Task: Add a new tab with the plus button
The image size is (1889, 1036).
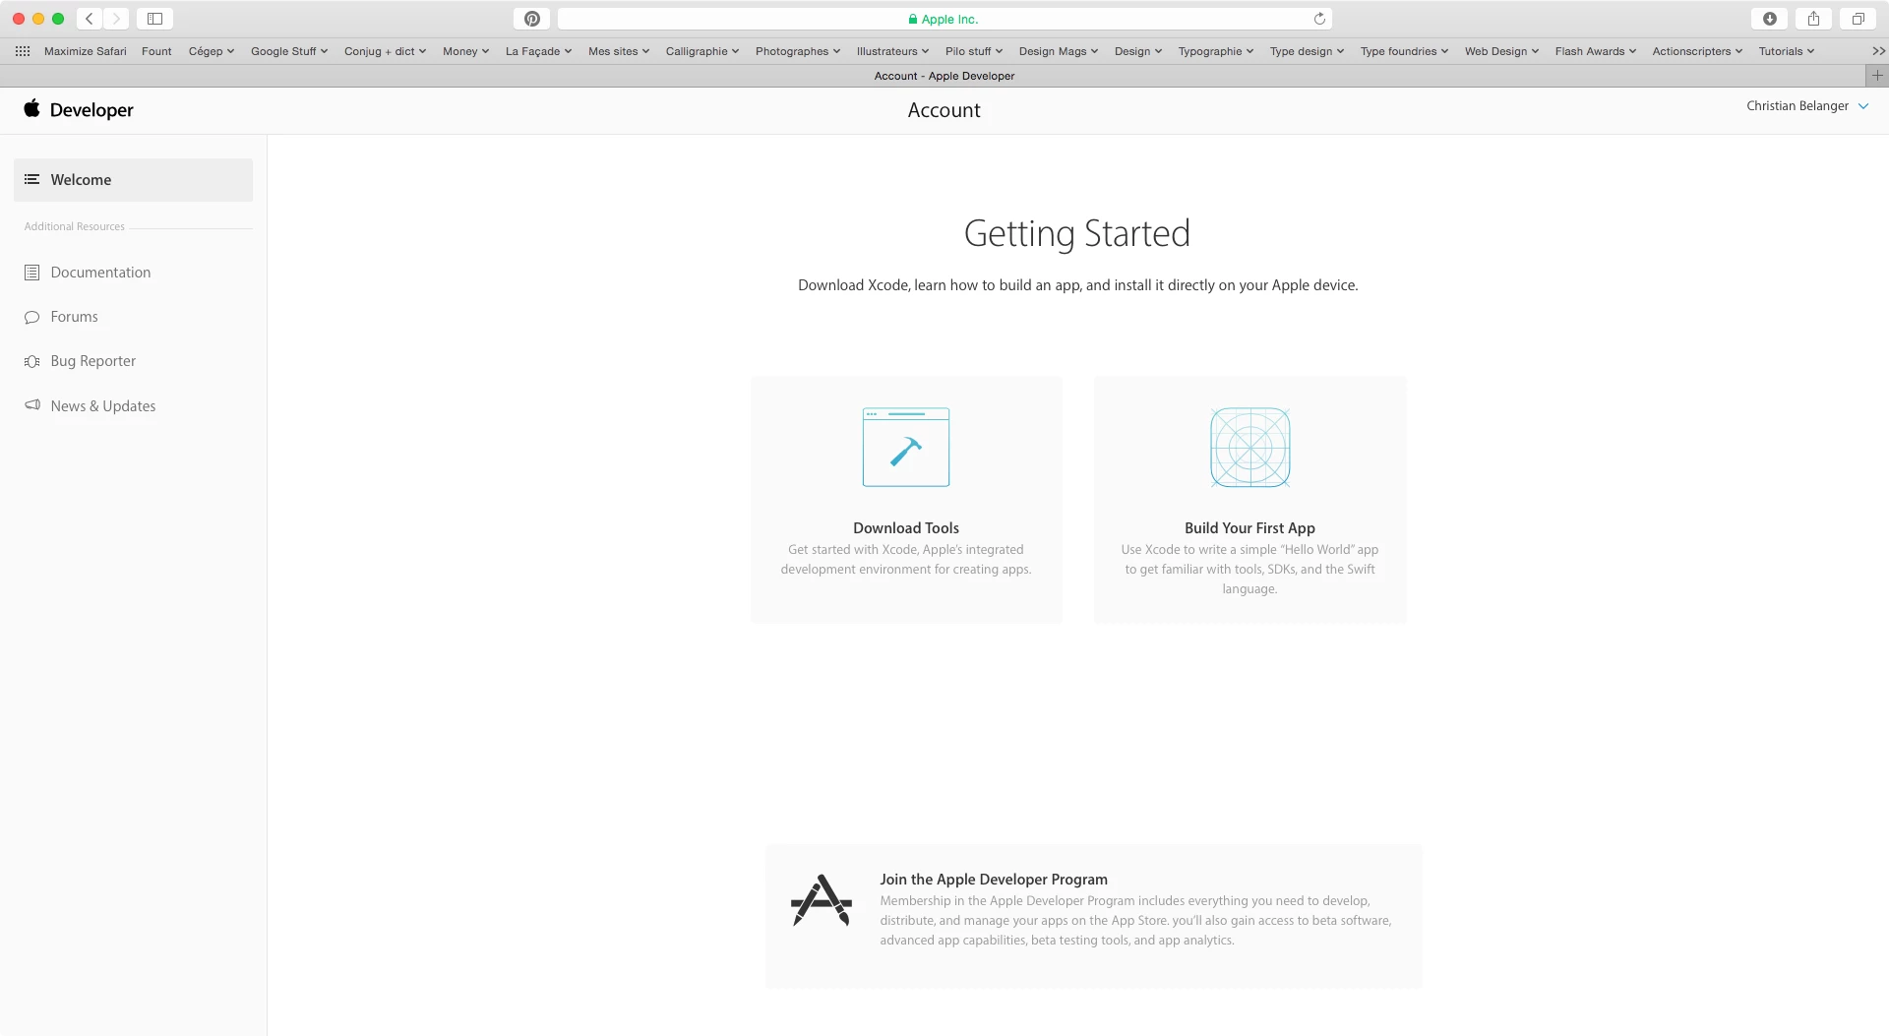Action: click(x=1877, y=76)
